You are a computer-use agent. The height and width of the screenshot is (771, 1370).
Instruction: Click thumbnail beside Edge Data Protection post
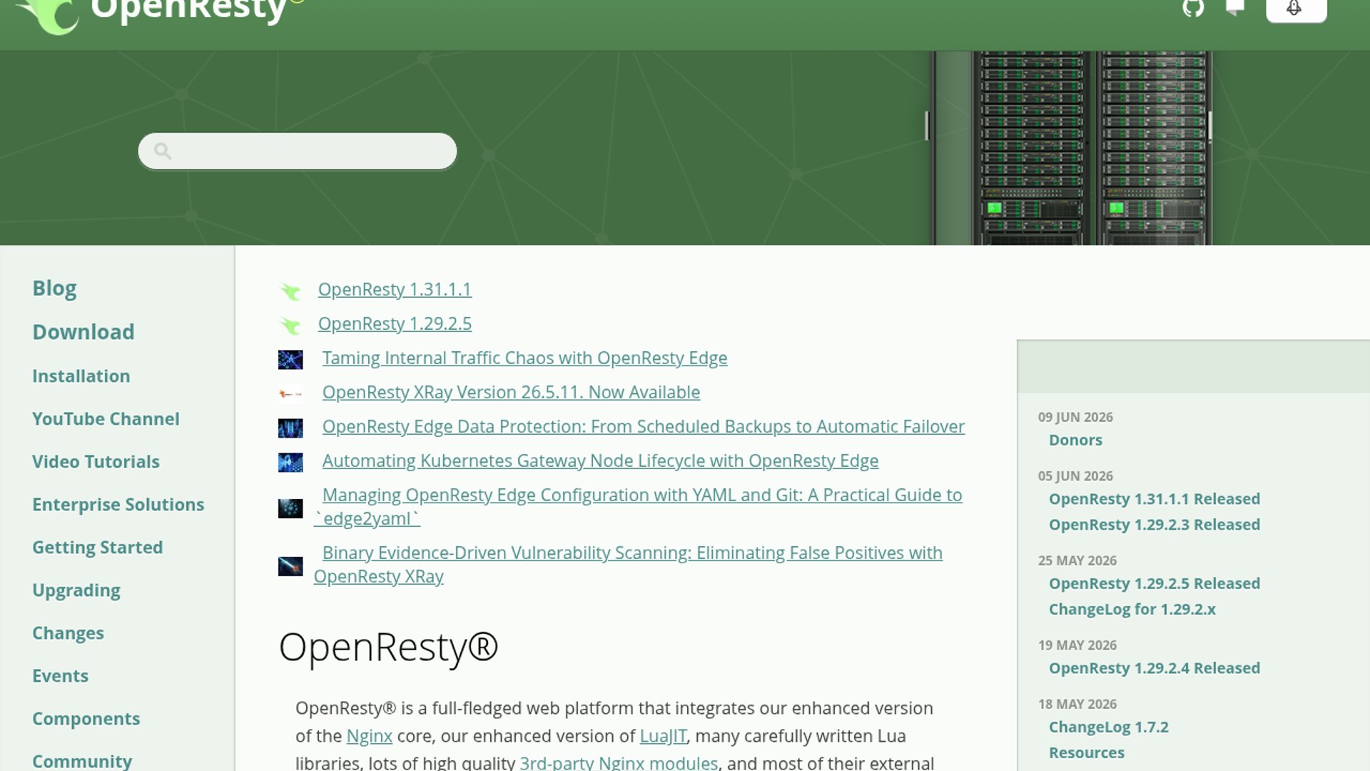point(290,428)
